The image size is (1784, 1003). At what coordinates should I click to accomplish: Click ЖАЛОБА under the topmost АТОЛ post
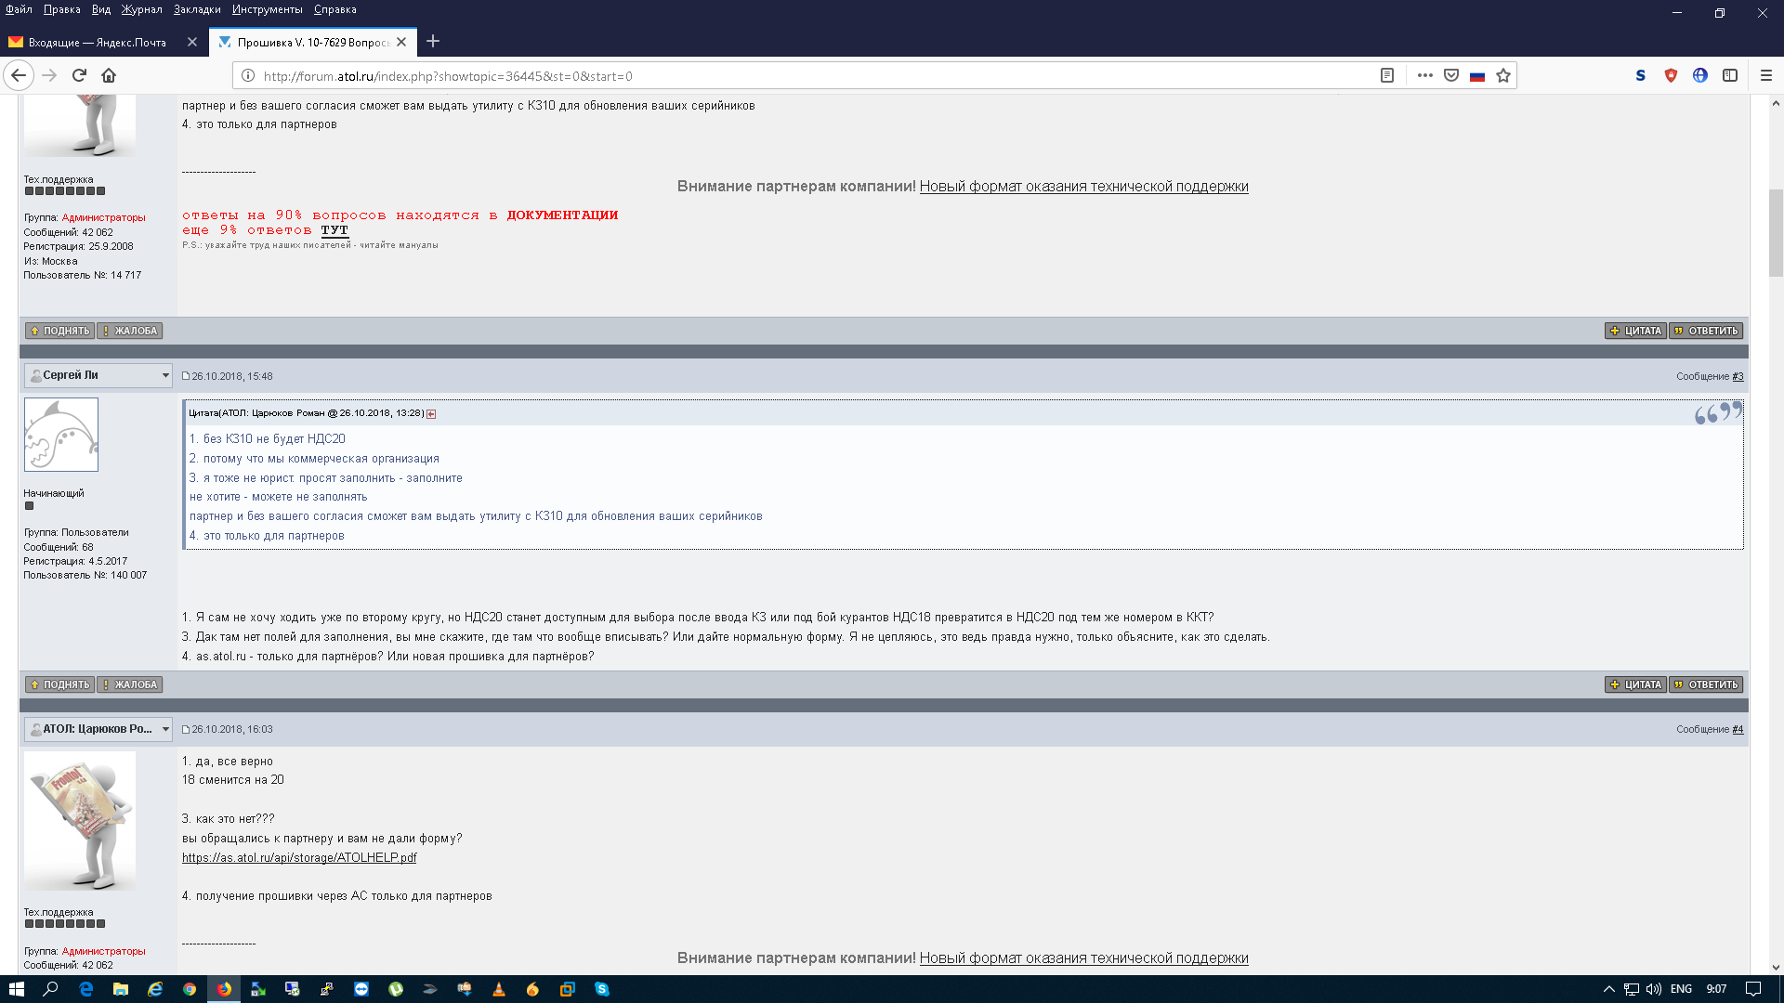(x=130, y=331)
